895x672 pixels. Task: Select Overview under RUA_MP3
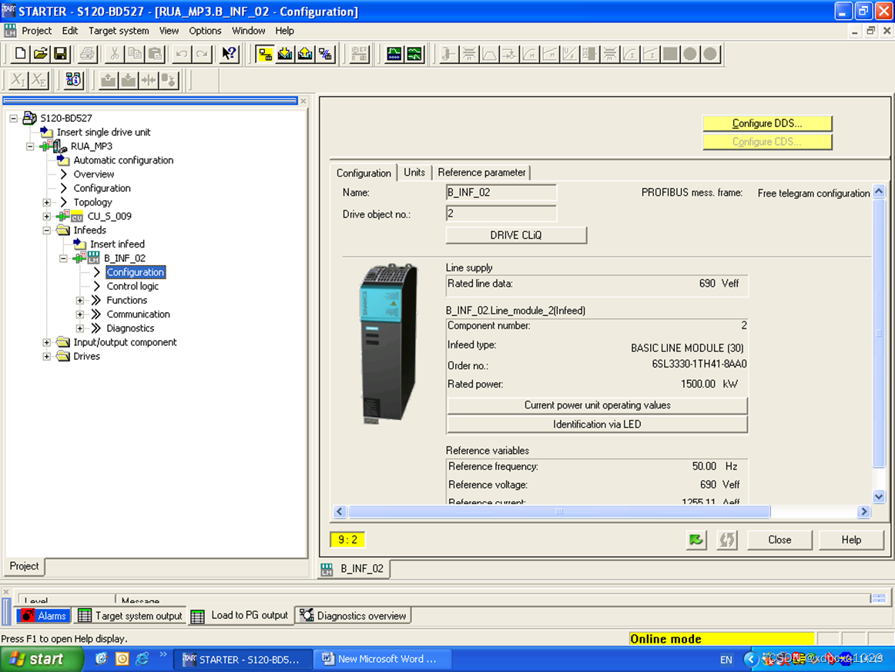tap(94, 174)
